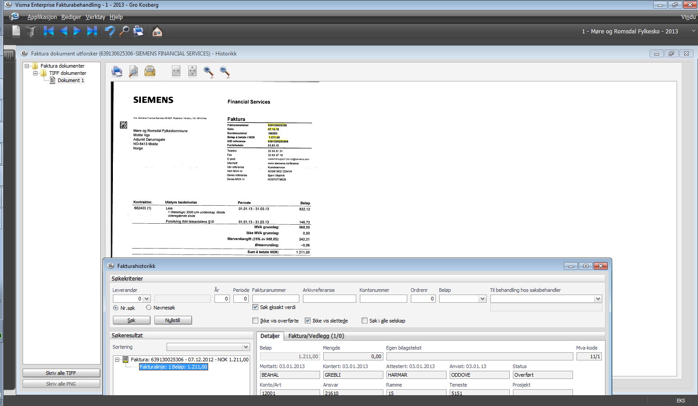
Task: Click the trash bin delete icon
Action: pos(30,31)
